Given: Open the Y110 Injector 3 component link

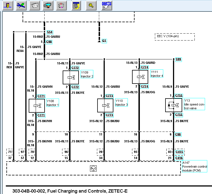Looking at the screenshot, I should coord(121,102).
